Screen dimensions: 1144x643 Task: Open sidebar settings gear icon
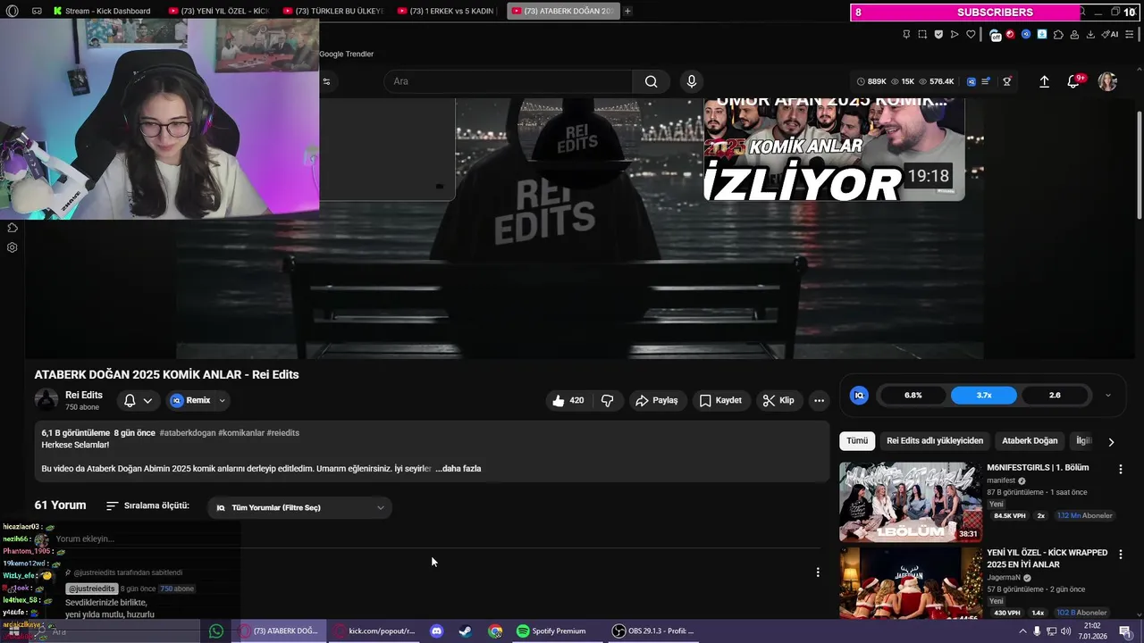13,247
